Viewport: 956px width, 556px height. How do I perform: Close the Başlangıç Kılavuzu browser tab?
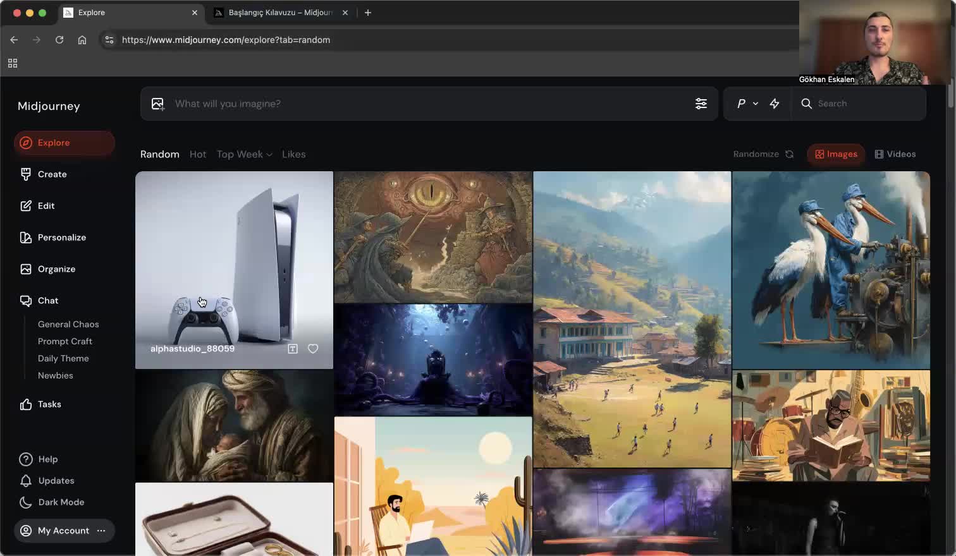[345, 13]
